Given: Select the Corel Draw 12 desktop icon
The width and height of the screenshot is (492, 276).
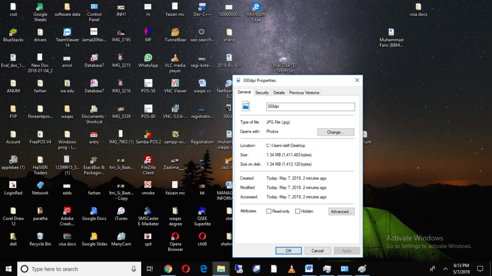Looking at the screenshot, I should (x=13, y=216).
